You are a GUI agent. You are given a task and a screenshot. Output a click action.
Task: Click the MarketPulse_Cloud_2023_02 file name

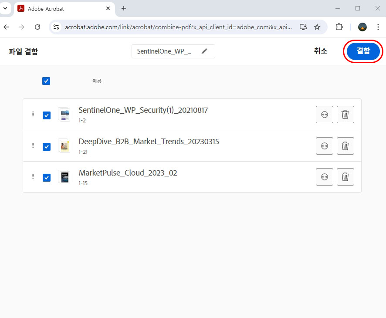[x=128, y=173]
